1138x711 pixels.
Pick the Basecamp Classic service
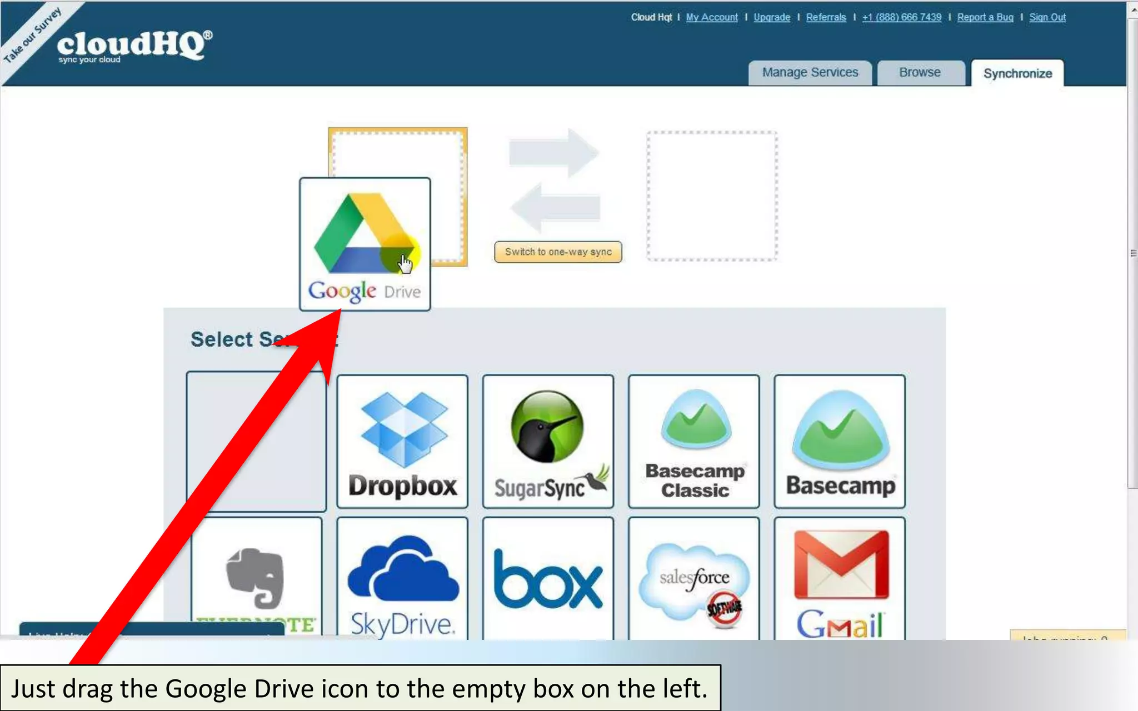693,442
